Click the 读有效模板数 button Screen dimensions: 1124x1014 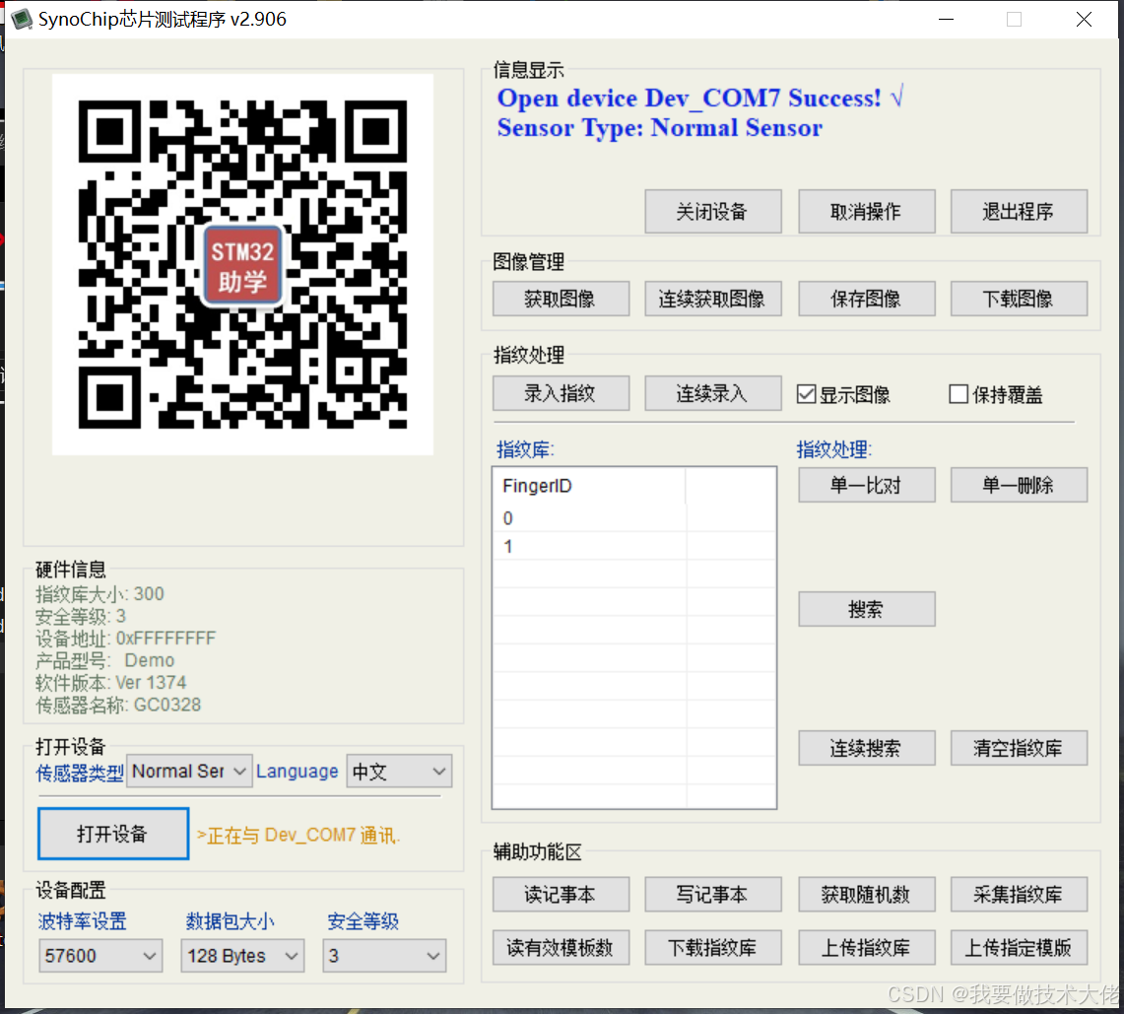coord(561,947)
